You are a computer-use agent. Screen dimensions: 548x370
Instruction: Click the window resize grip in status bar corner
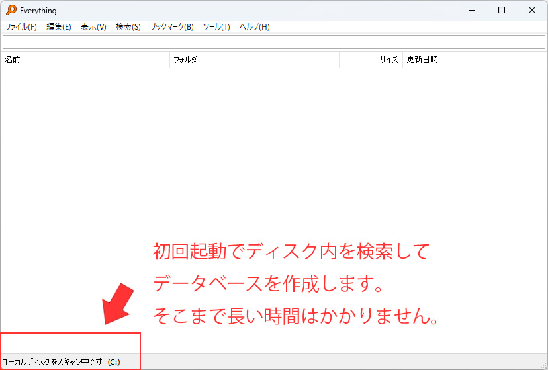[x=544, y=366]
